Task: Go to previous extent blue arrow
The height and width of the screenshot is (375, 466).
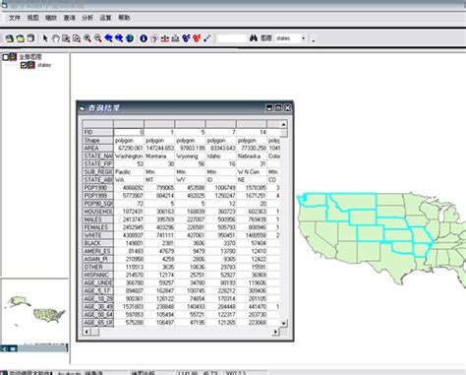Action: [x=108, y=38]
